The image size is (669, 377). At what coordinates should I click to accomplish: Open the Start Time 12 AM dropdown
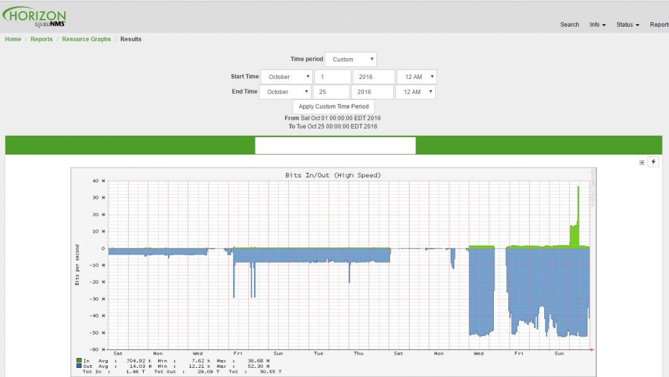pyautogui.click(x=417, y=77)
